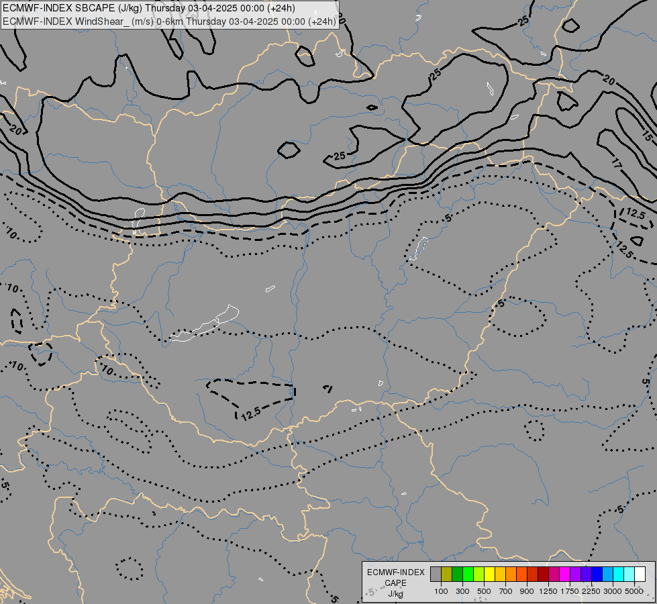Select the gray swatch in CAPE legend
Image resolution: width=657 pixels, height=604 pixels.
click(x=436, y=574)
